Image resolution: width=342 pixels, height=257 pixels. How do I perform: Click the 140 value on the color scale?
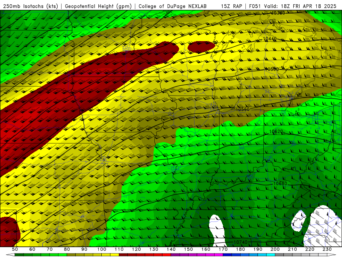171,249
